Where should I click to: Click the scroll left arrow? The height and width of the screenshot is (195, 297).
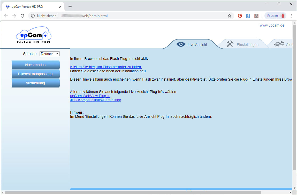[x=2, y=192]
